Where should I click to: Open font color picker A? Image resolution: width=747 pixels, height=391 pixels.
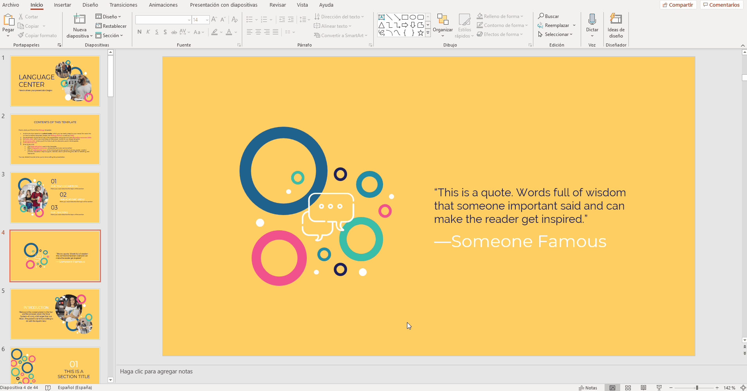coord(229,32)
